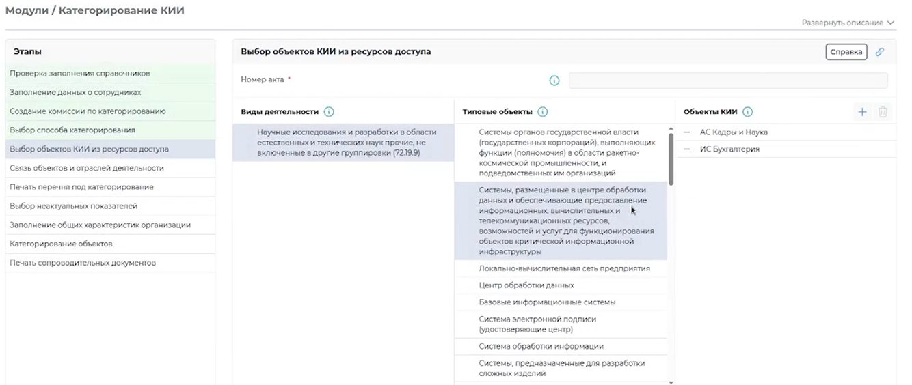Click scroll-down arrow of Типовые объекты list

(671, 382)
